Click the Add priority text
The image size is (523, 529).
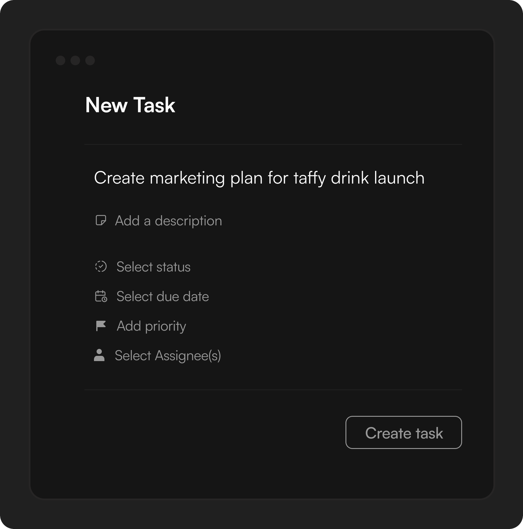tap(151, 326)
